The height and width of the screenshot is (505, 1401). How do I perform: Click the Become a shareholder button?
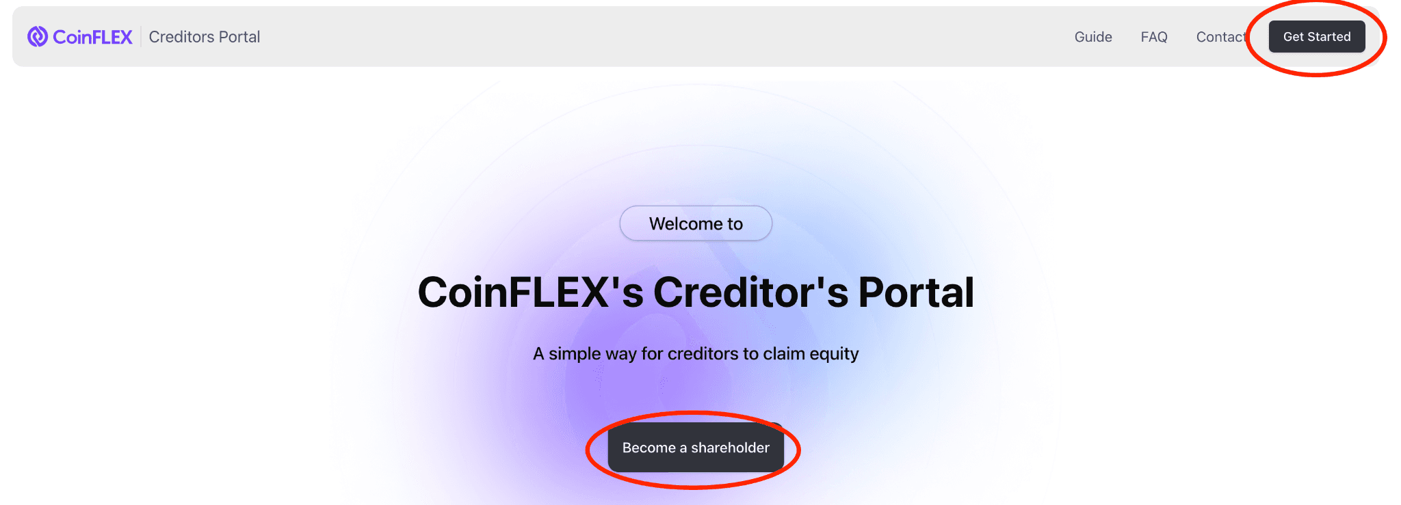click(x=696, y=448)
